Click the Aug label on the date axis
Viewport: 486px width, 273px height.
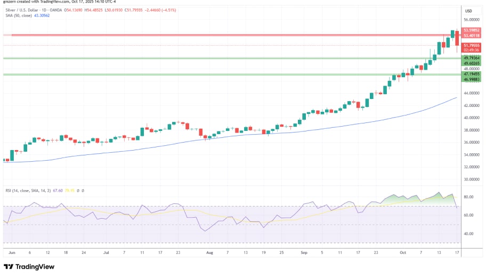click(209, 253)
